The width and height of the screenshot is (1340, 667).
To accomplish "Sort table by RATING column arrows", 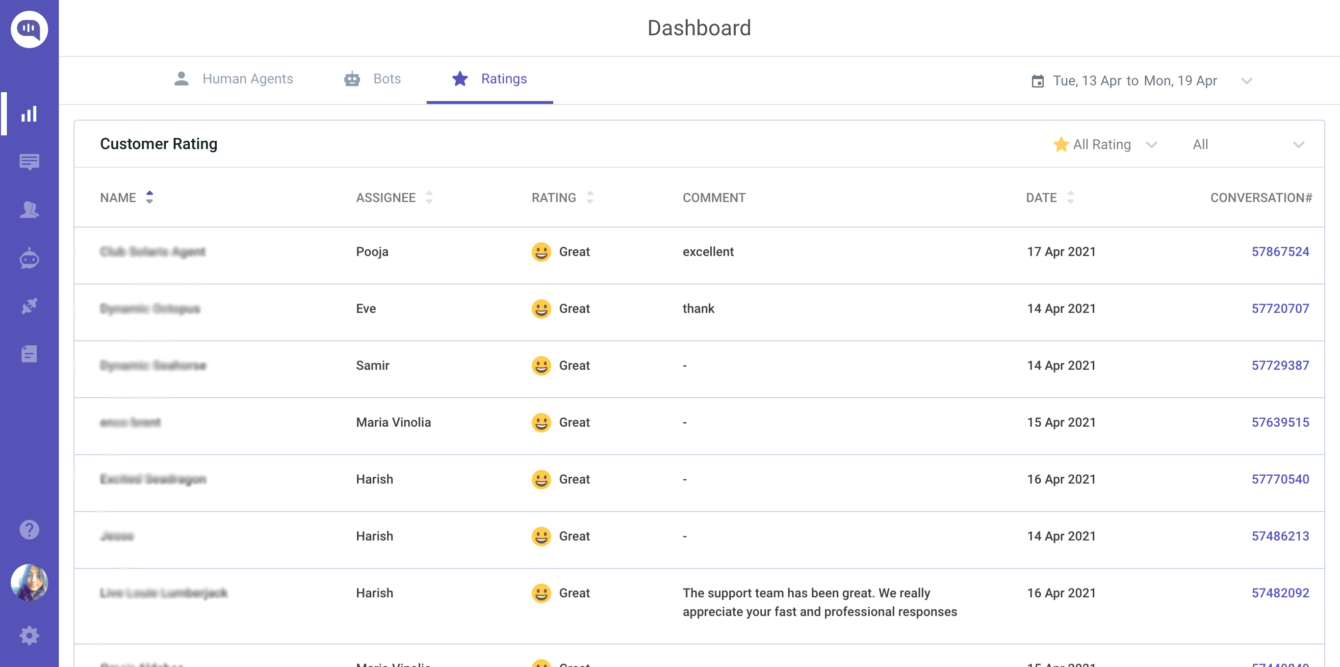I will (590, 197).
